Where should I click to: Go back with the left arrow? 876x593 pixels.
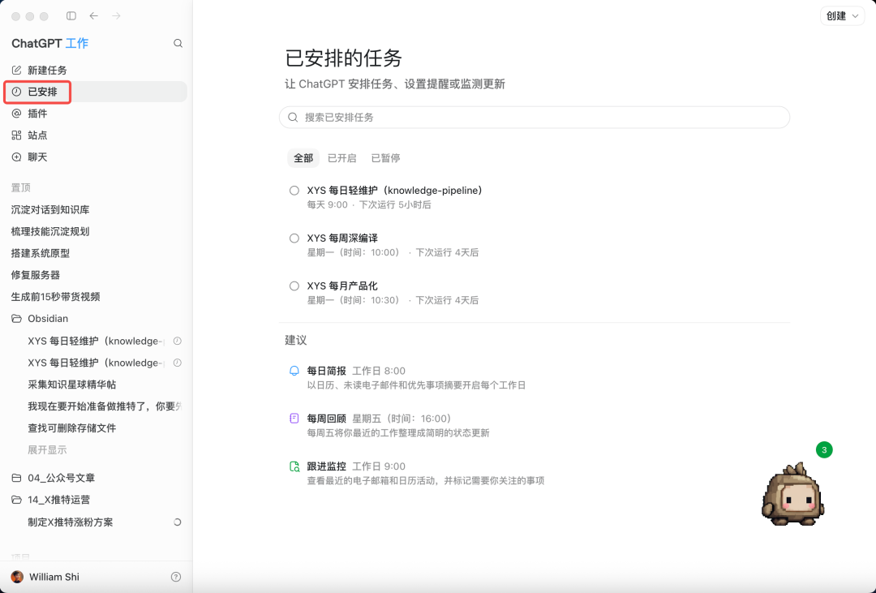[x=94, y=15]
